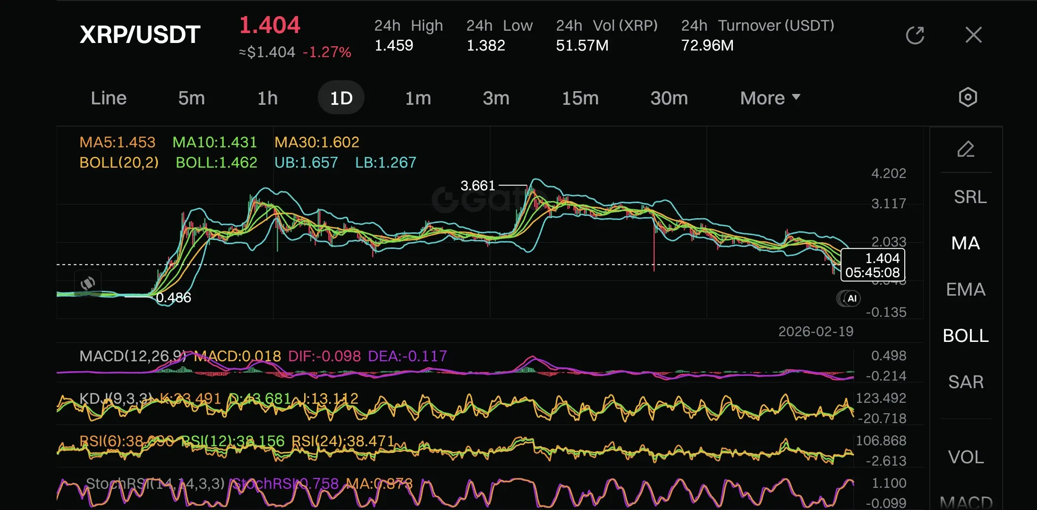
Task: Select the 30m timeframe
Action: (669, 98)
